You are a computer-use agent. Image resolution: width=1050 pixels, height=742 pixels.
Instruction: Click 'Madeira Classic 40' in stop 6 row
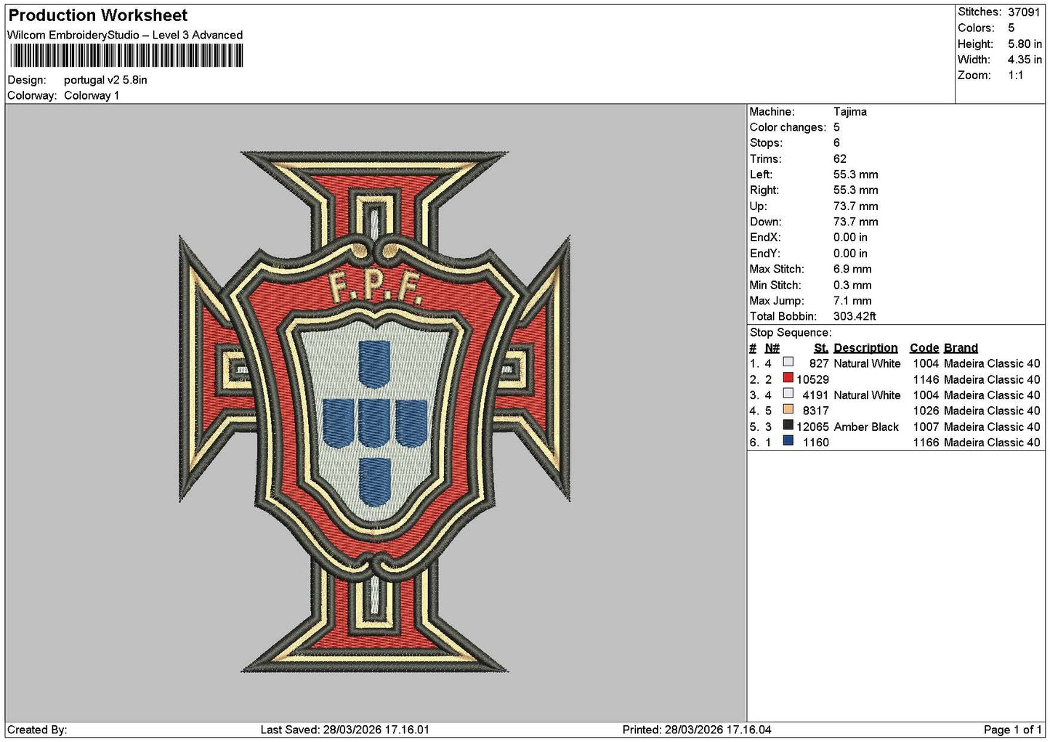point(992,443)
